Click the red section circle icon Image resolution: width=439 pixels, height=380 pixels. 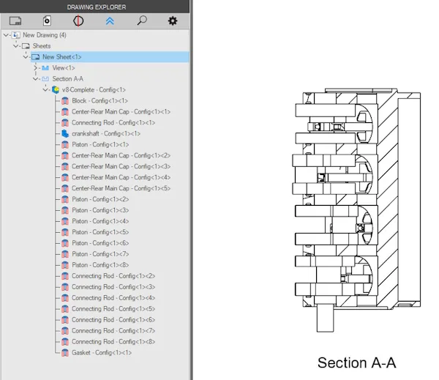point(78,21)
